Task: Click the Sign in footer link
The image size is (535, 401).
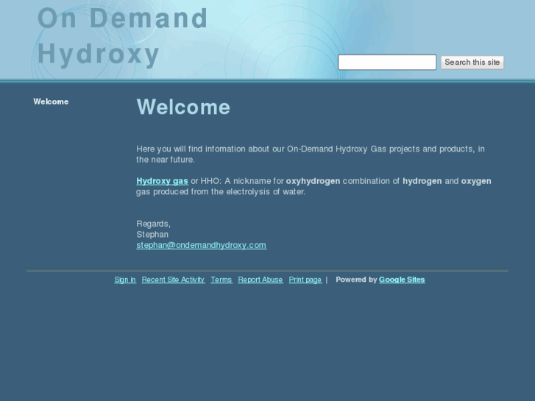Action: [x=125, y=280]
